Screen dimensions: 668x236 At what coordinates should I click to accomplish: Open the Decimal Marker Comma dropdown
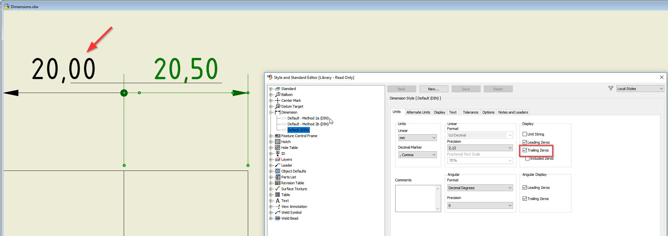coord(417,155)
